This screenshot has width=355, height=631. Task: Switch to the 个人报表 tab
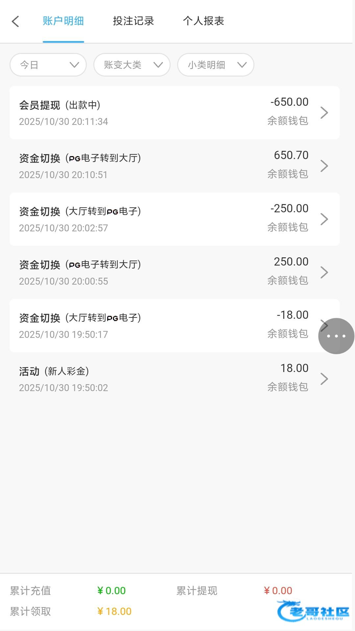[x=203, y=21]
